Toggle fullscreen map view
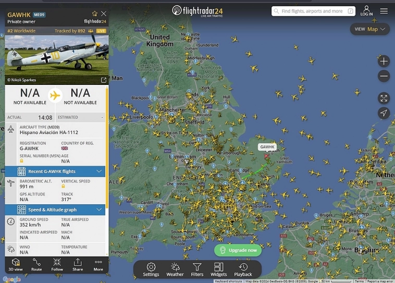395x283 pixels. [x=384, y=99]
